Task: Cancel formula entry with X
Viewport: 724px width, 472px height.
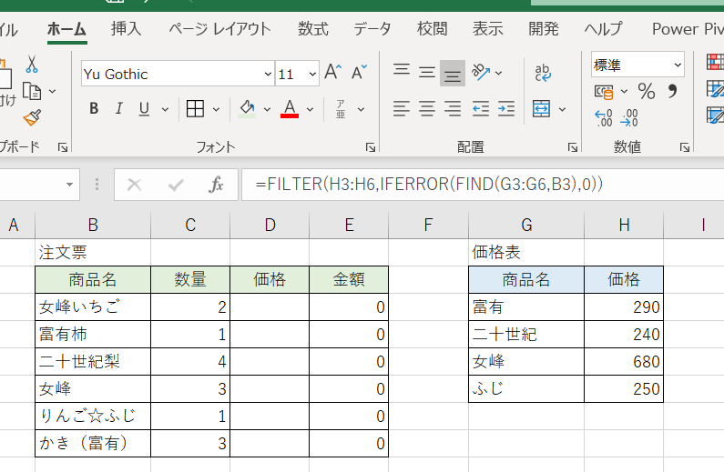Action: [x=135, y=185]
